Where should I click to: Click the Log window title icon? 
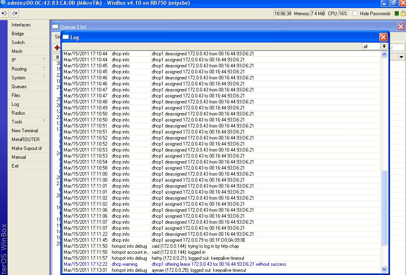[x=66, y=37]
